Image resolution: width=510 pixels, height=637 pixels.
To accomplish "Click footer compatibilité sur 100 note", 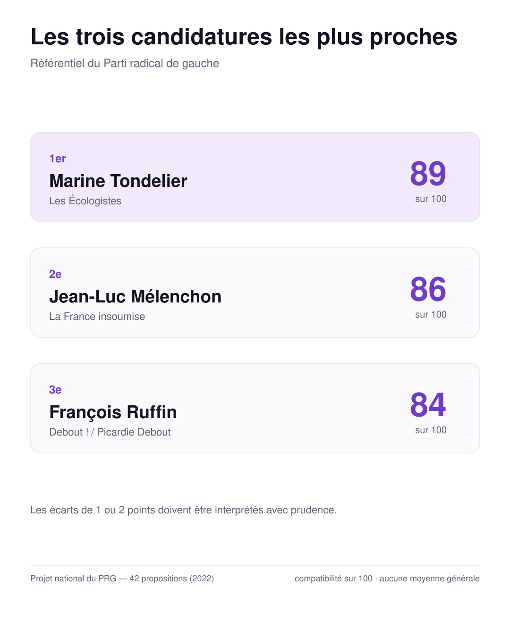I will (387, 578).
